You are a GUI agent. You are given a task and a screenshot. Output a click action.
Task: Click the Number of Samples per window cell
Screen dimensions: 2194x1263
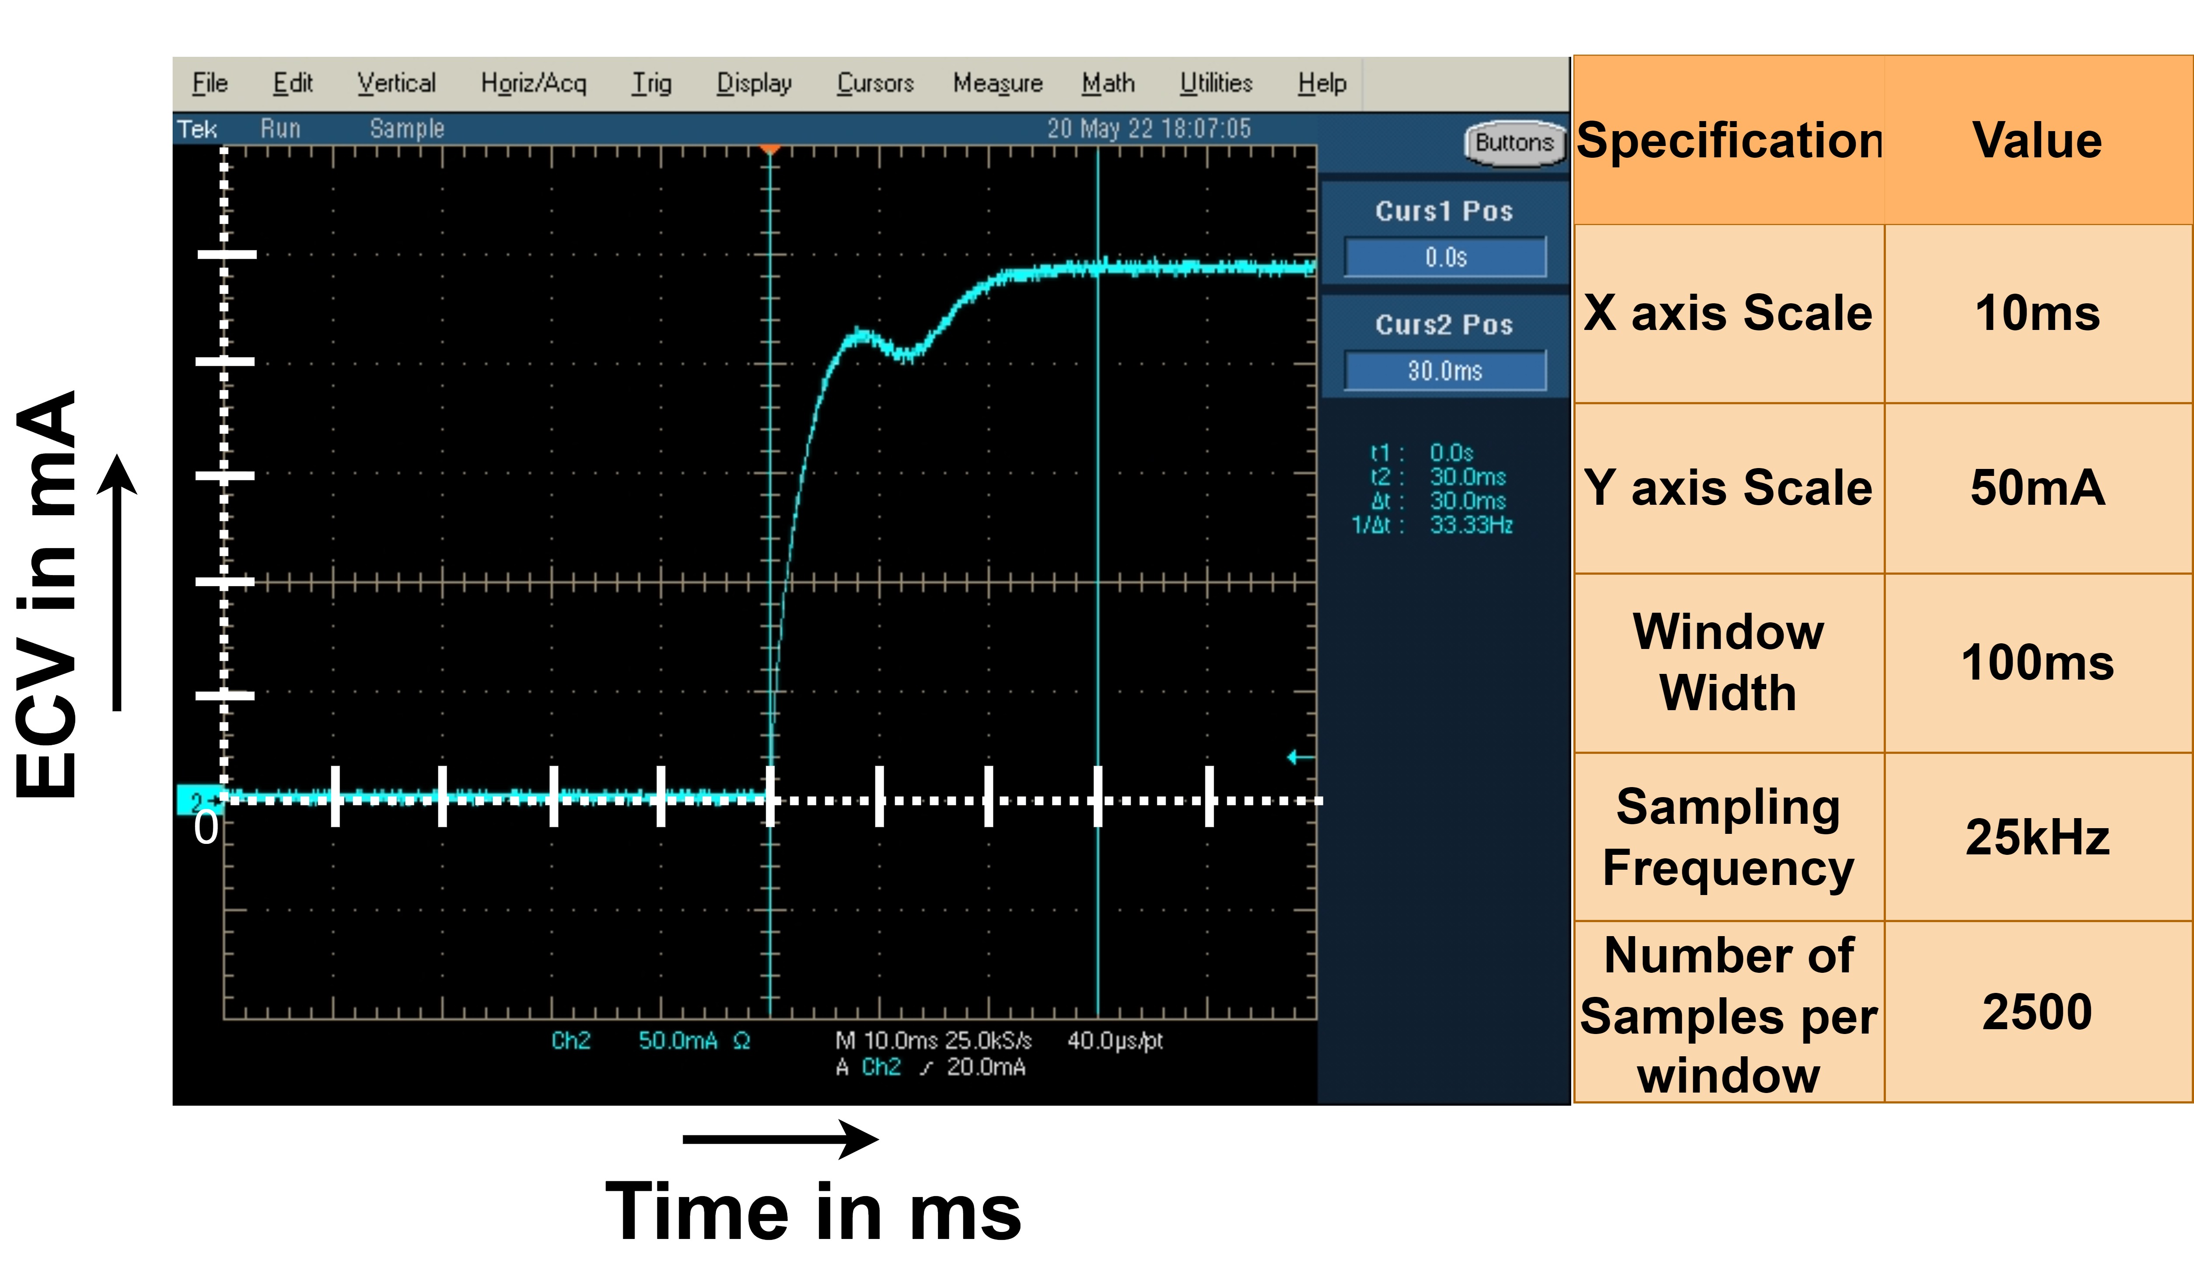[1729, 1012]
